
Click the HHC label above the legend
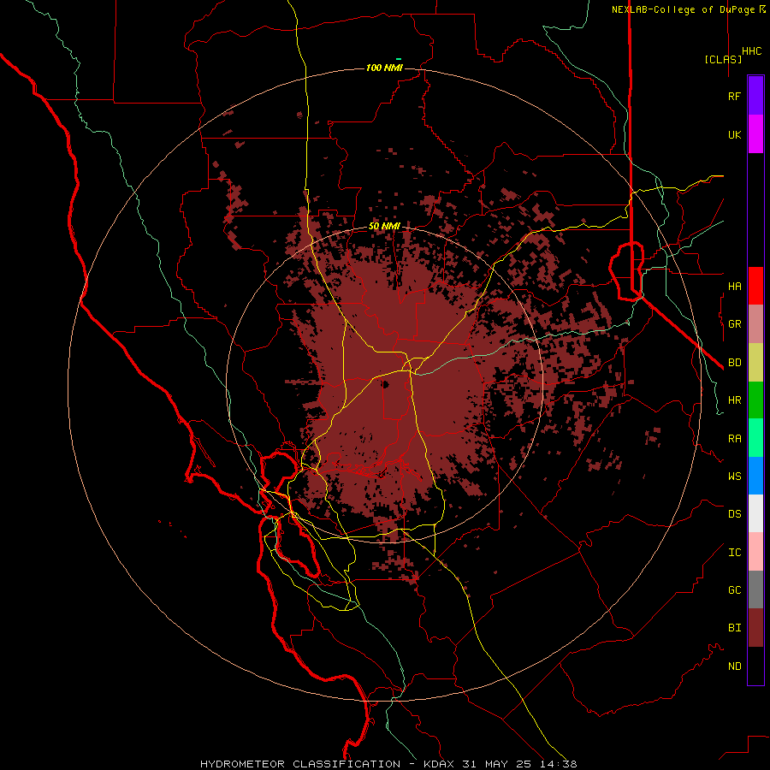751,51
